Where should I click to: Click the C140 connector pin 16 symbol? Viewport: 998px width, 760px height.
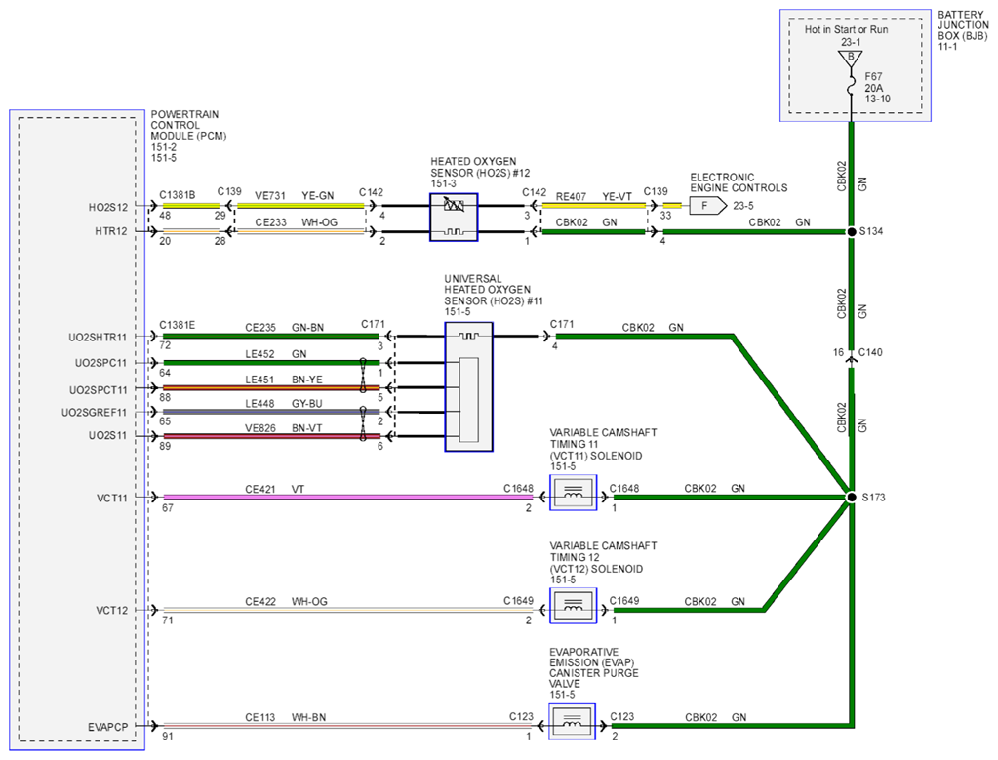point(851,360)
